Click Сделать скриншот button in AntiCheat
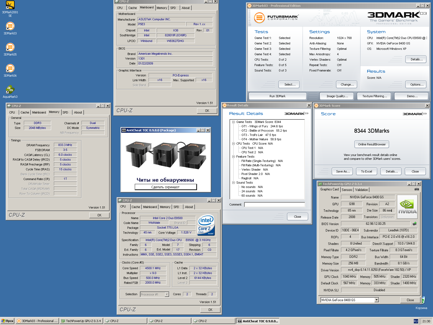433x325 pixels. tap(166, 187)
